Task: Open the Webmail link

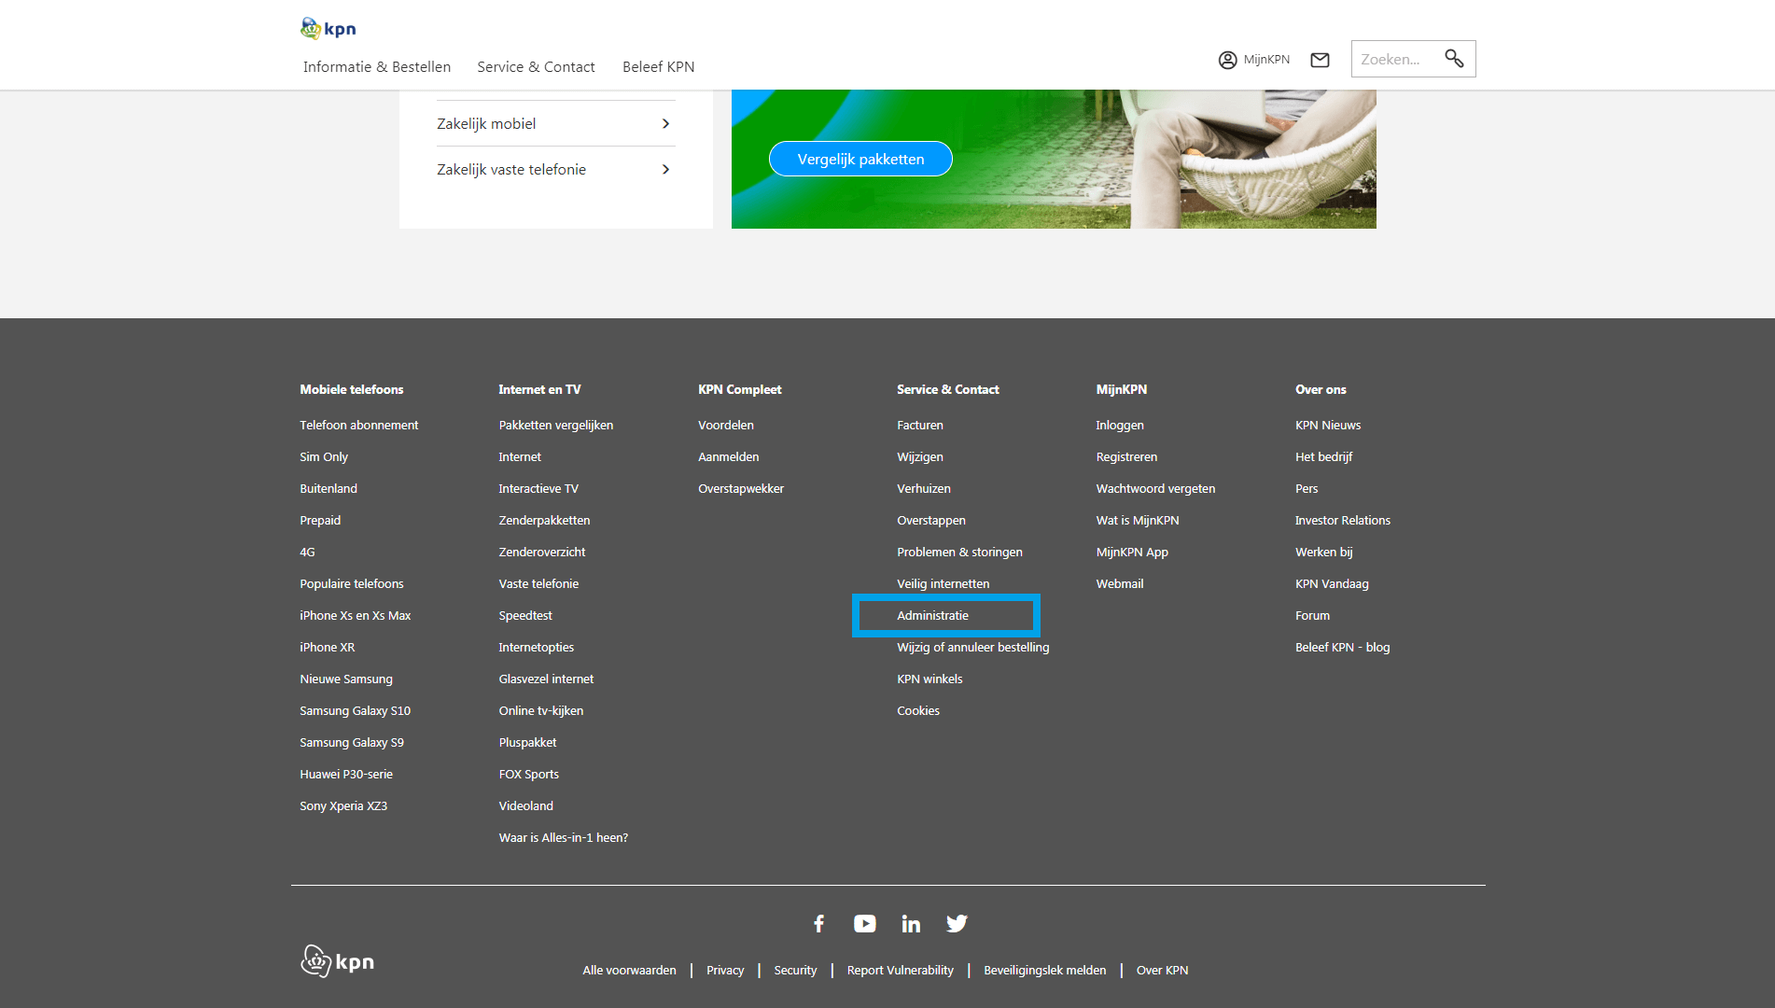Action: click(x=1120, y=583)
